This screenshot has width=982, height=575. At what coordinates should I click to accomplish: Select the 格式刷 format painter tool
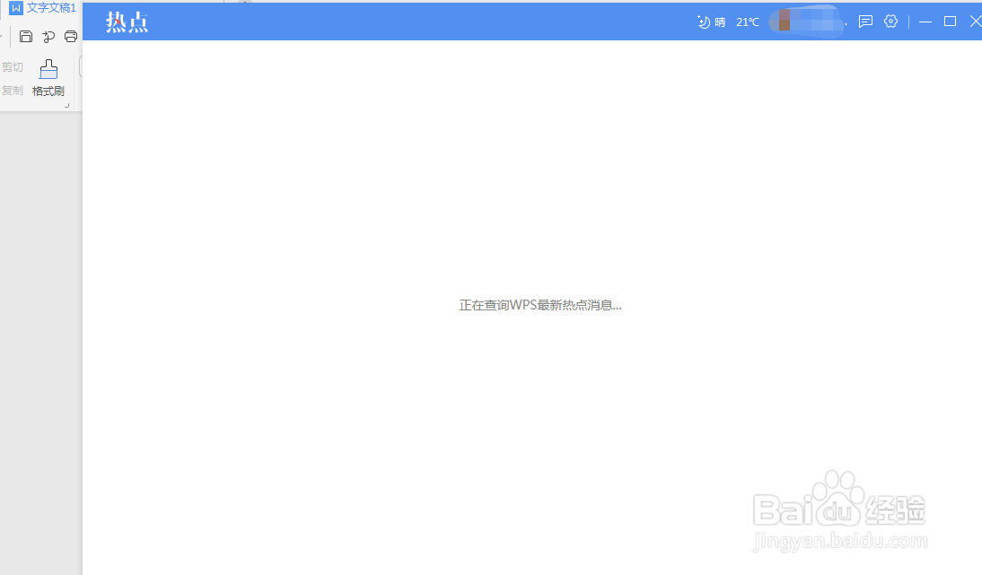tap(48, 78)
